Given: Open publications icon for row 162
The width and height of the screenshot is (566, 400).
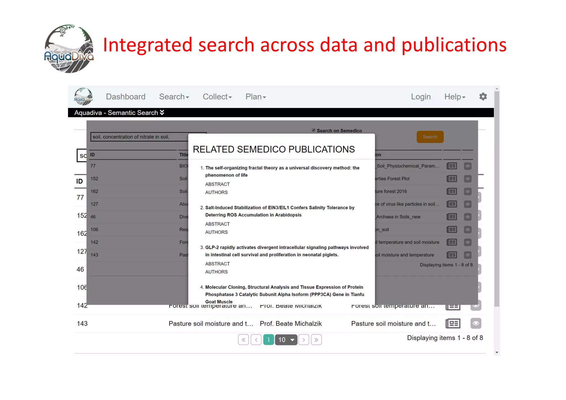Looking at the screenshot, I should [452, 191].
